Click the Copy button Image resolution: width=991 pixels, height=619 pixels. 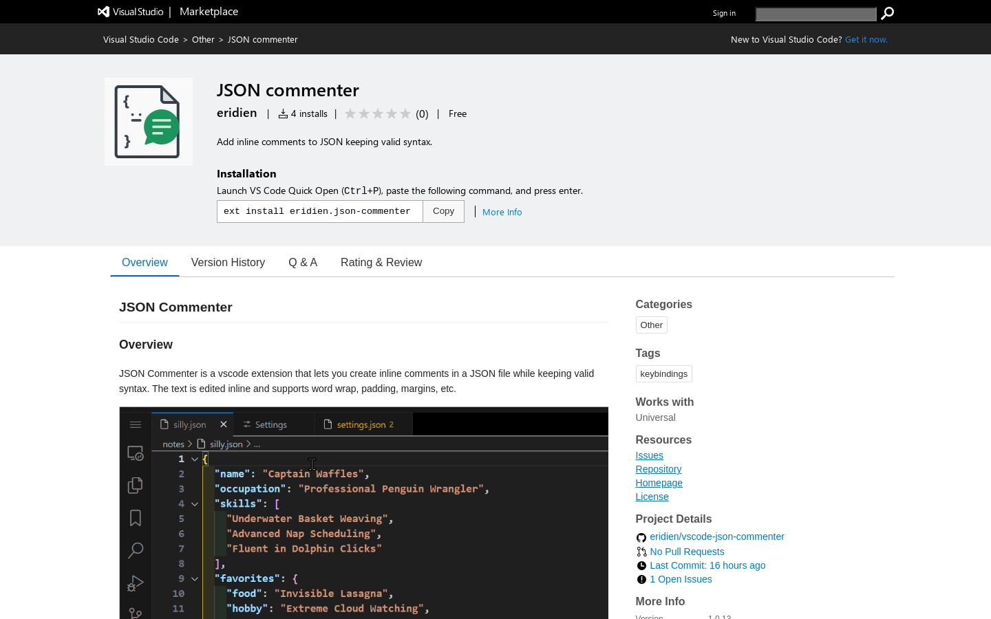coord(443,211)
